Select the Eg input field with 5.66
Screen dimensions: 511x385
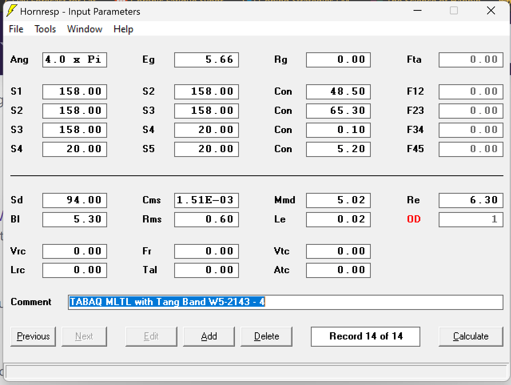coord(207,60)
